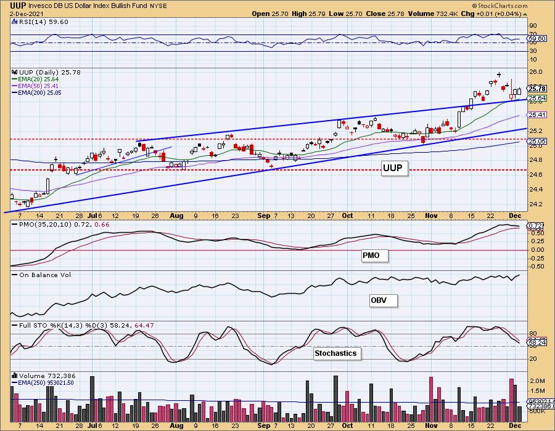This screenshot has width=555, height=431.
Task: Click the On Balance Vol legend label
Action: pyautogui.click(x=45, y=275)
